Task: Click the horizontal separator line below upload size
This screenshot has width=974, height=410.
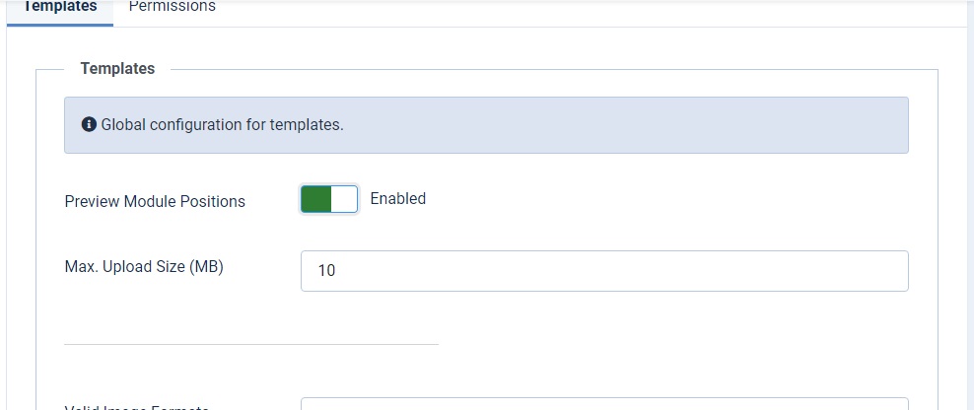Action: pos(251,344)
